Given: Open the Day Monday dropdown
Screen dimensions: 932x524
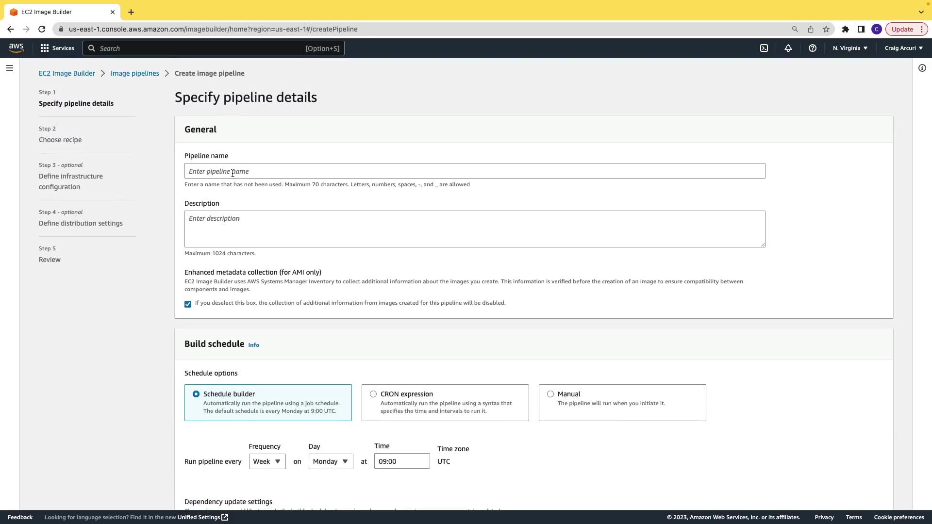Looking at the screenshot, I should point(331,461).
